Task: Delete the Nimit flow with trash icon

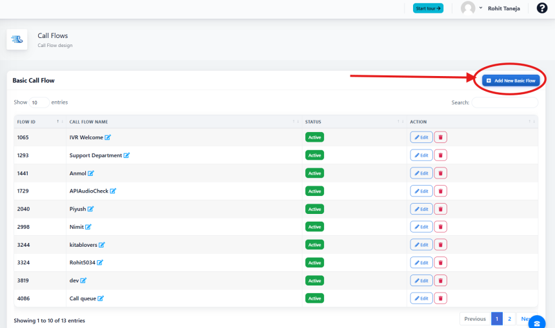Action: (441, 227)
